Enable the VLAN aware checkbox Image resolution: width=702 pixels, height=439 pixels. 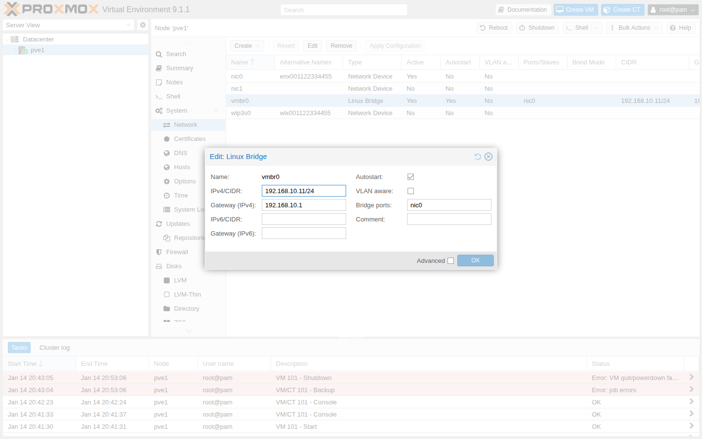point(410,191)
